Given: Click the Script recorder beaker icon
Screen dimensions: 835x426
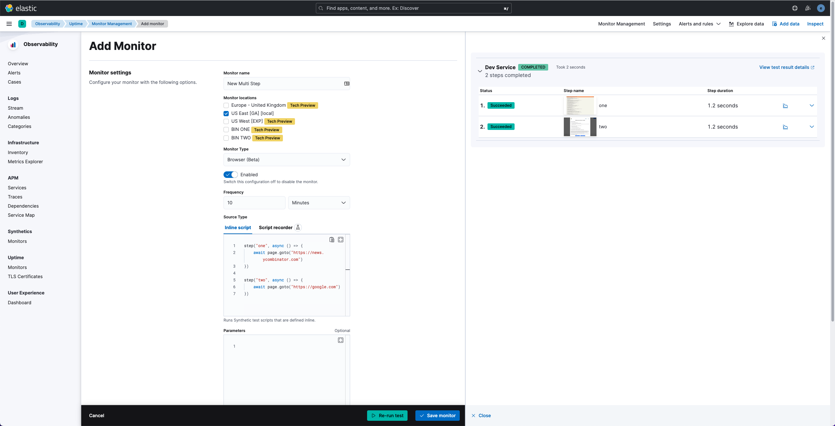Looking at the screenshot, I should point(298,228).
